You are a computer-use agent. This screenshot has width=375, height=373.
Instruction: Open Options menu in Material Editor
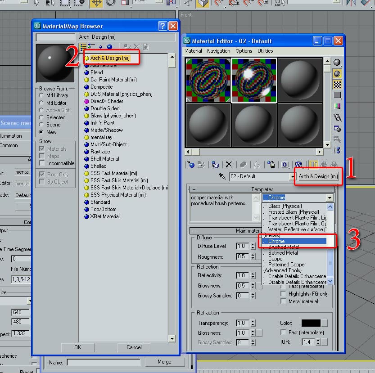pos(244,51)
